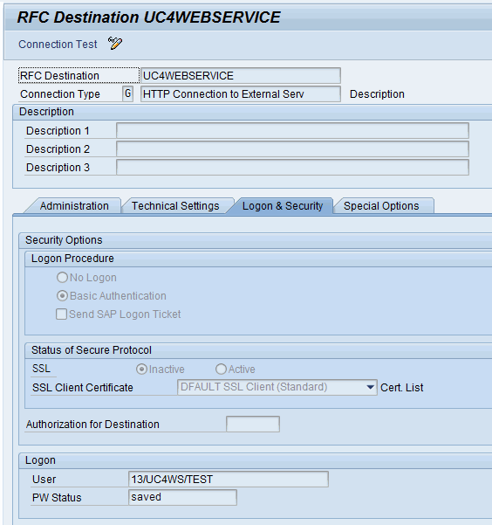Select the Logon & Security tab

[x=283, y=205]
